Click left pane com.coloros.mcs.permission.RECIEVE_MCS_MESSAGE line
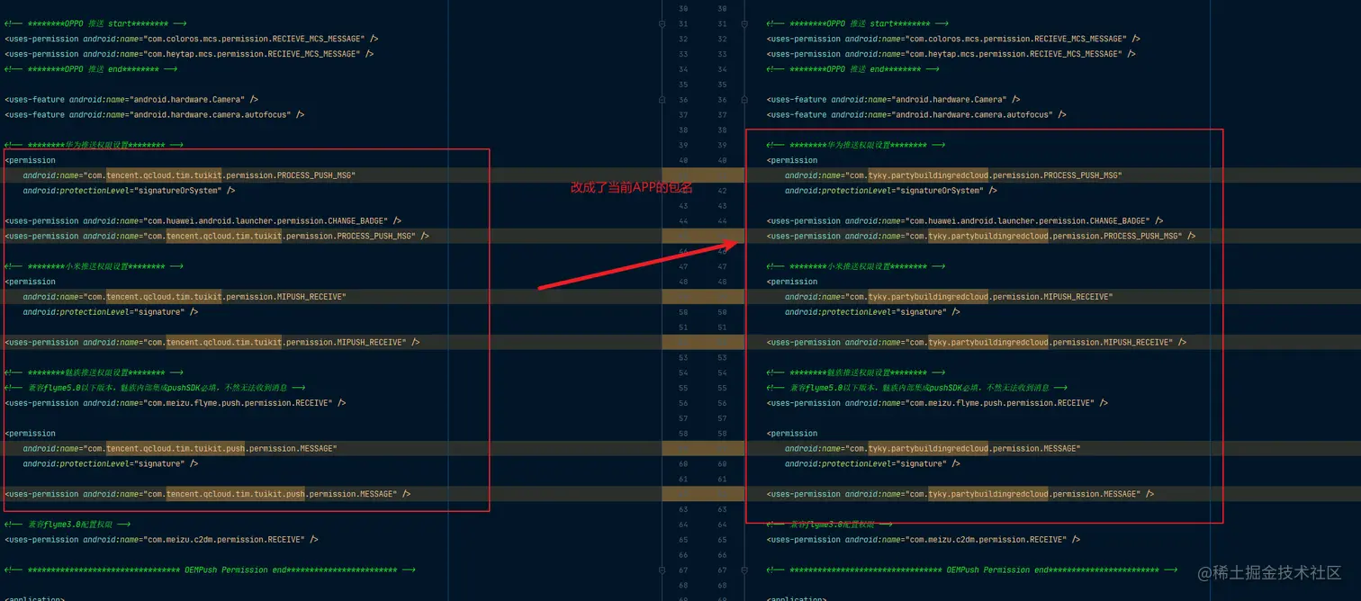1361x601 pixels. click(x=191, y=39)
